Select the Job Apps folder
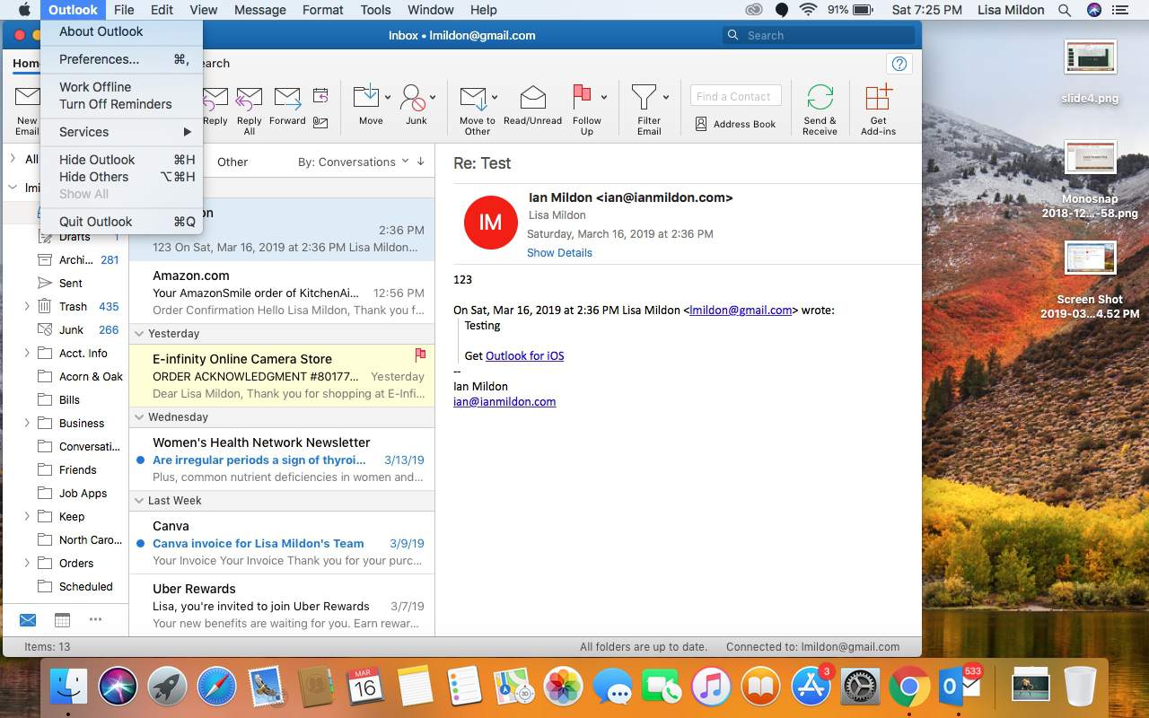This screenshot has width=1149, height=718. coord(83,493)
